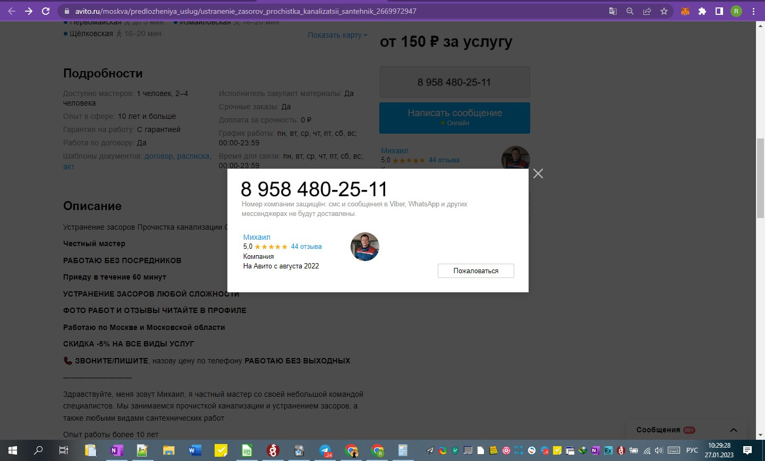765x461 pixels.
Task: Open the Extensions puzzle menu
Action: pyautogui.click(x=702, y=11)
